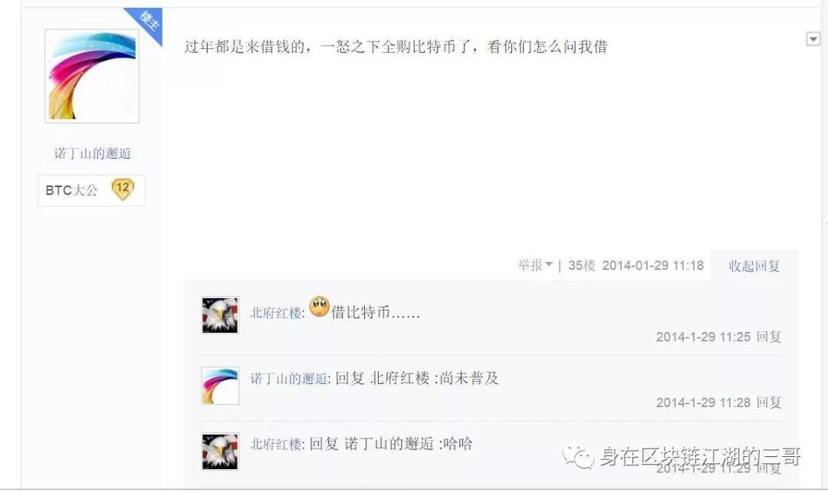Reply to the 11:25 comment with 回复
Image resolution: width=828 pixels, height=493 pixels.
coord(768,337)
